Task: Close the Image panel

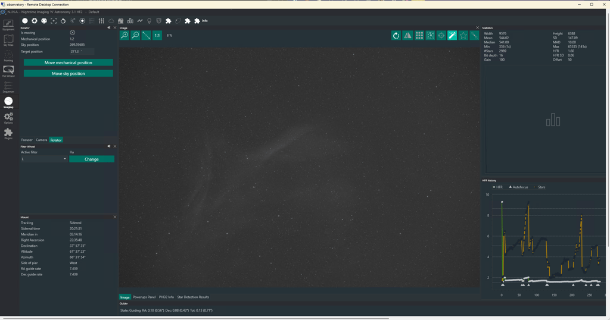Action: pyautogui.click(x=477, y=28)
